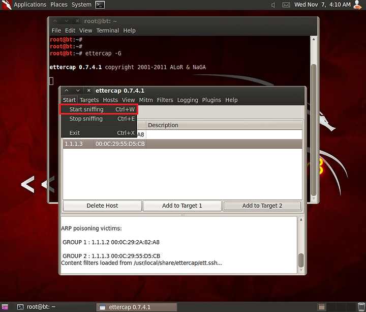The width and height of the screenshot is (366, 312).
Task: Click the BackTrack dragon logo in the top panel
Action: click(x=6, y=5)
